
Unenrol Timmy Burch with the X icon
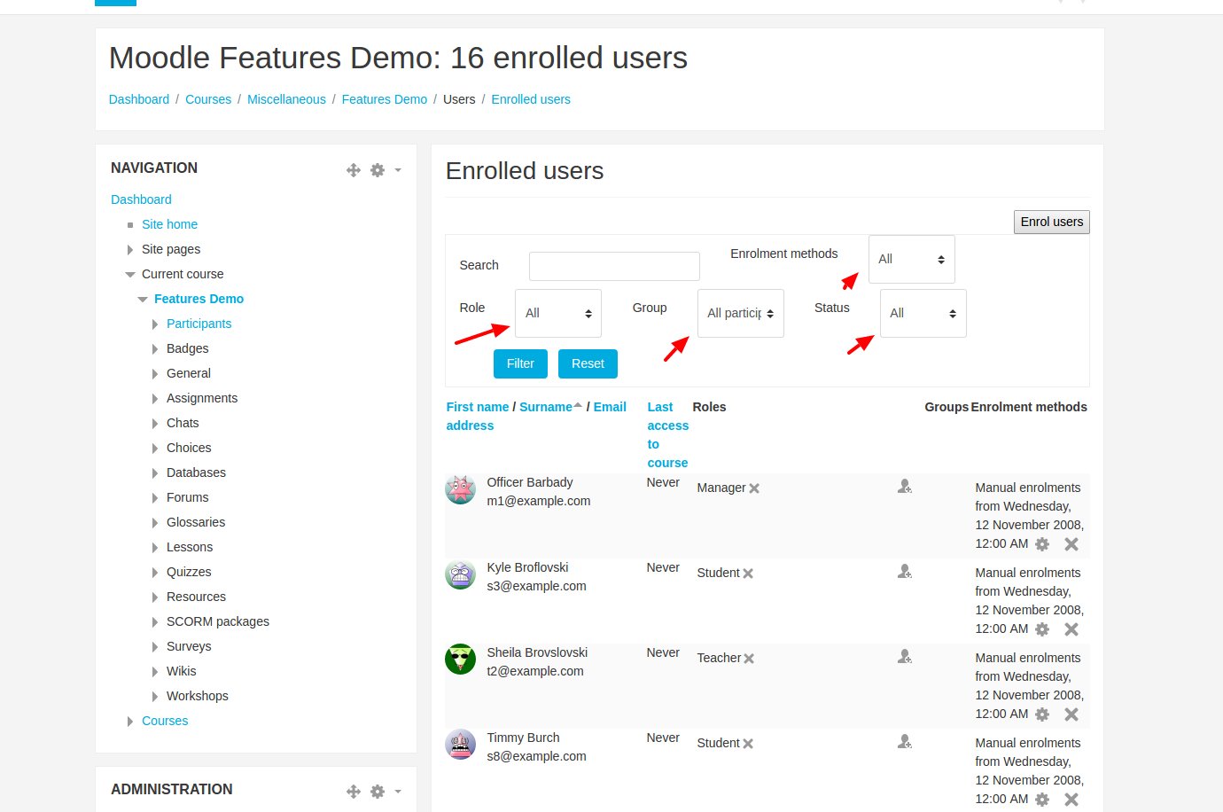coord(1071,800)
